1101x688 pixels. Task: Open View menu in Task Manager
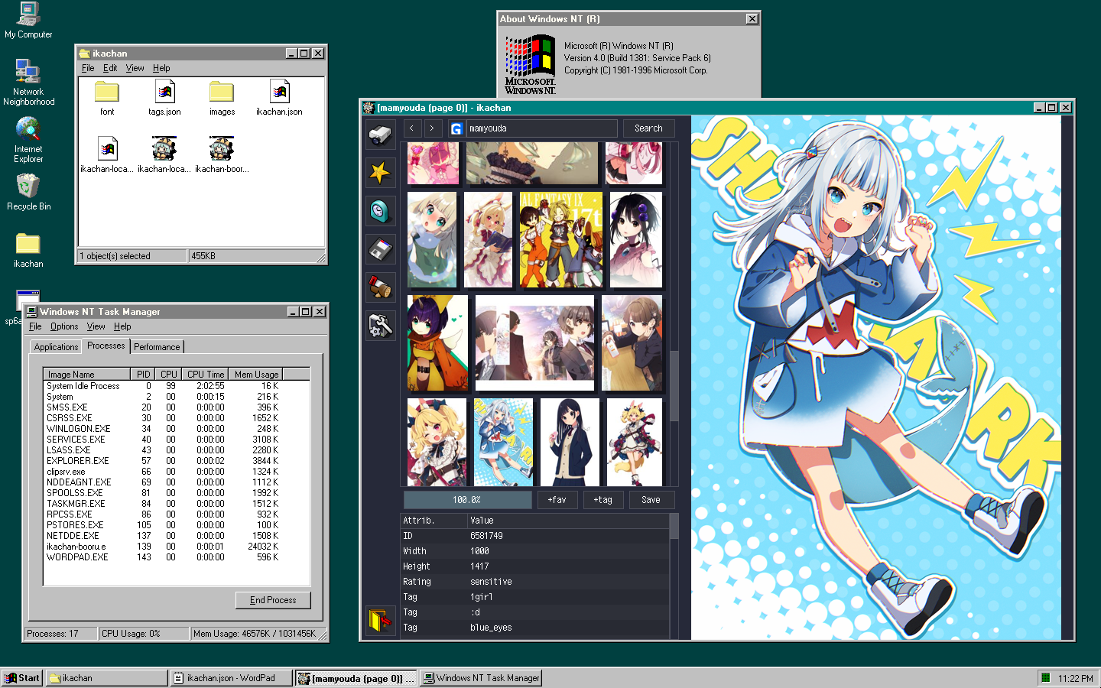tap(96, 326)
